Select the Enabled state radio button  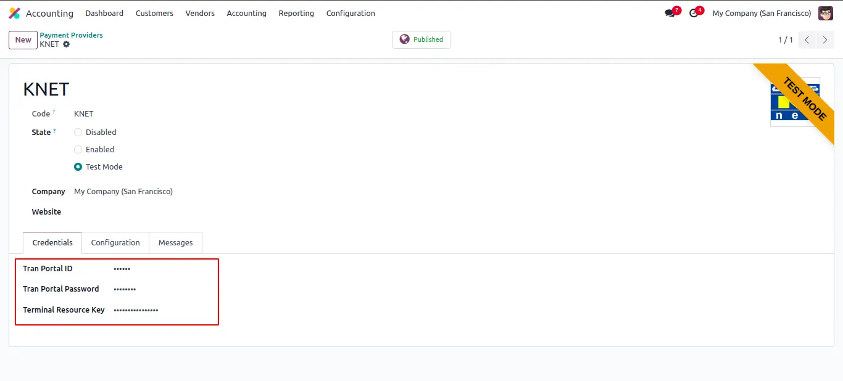tap(78, 150)
